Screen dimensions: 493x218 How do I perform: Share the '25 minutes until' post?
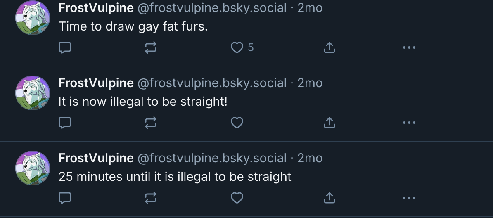pos(329,198)
